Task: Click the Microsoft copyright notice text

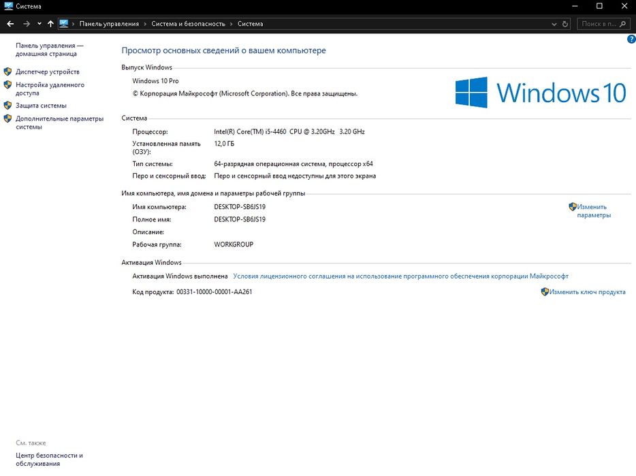Action: tap(244, 94)
